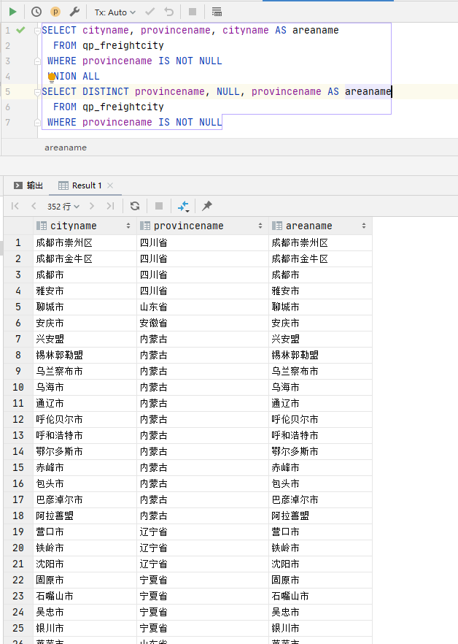Collapse the fold marker at line 5 SELECT
458x644 pixels.
click(37, 92)
